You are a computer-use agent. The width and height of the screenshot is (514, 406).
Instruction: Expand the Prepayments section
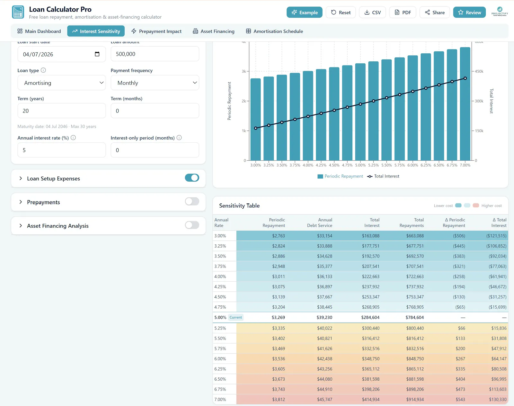(21, 202)
